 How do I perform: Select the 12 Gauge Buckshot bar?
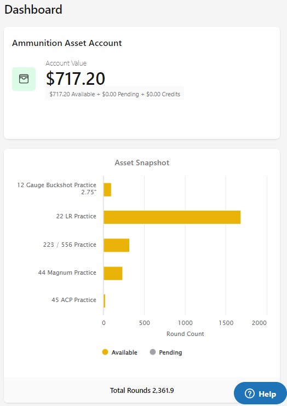click(107, 190)
